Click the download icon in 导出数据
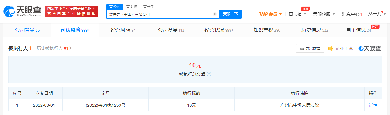This screenshot has height=115, width=390. [x=302, y=48]
